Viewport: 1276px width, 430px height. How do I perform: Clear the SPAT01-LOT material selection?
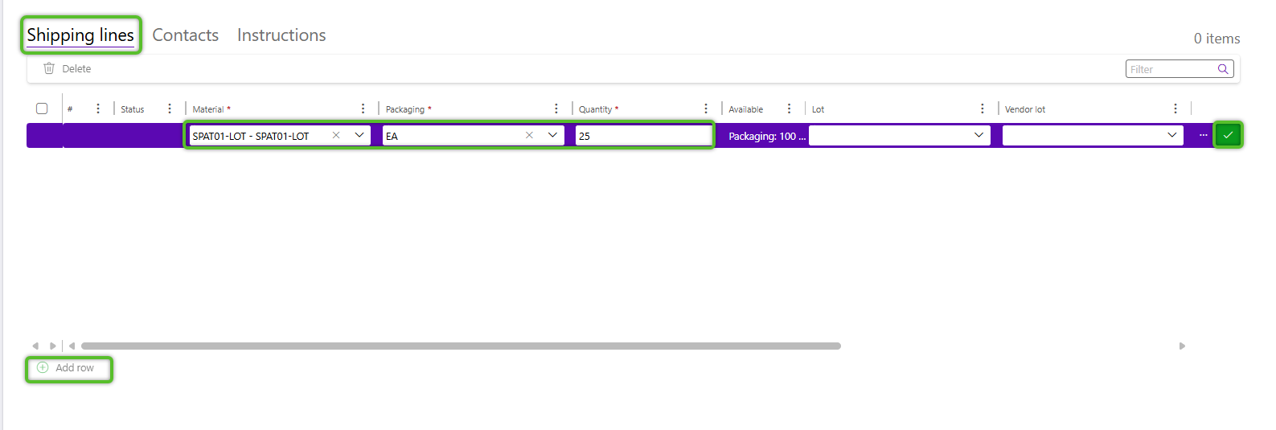tap(336, 135)
